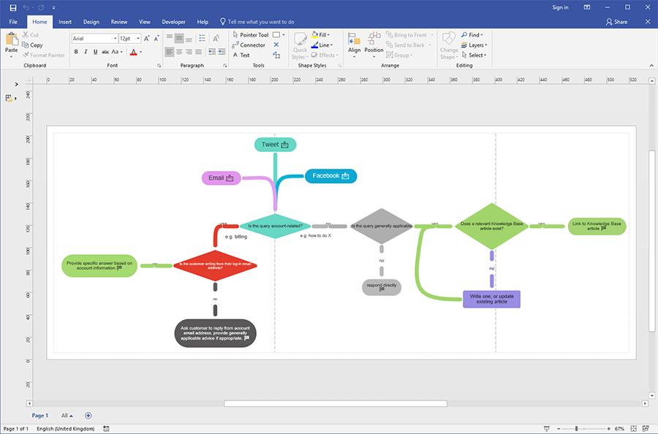Click Sign in at the top
This screenshot has height=434, width=658.
pos(560,7)
